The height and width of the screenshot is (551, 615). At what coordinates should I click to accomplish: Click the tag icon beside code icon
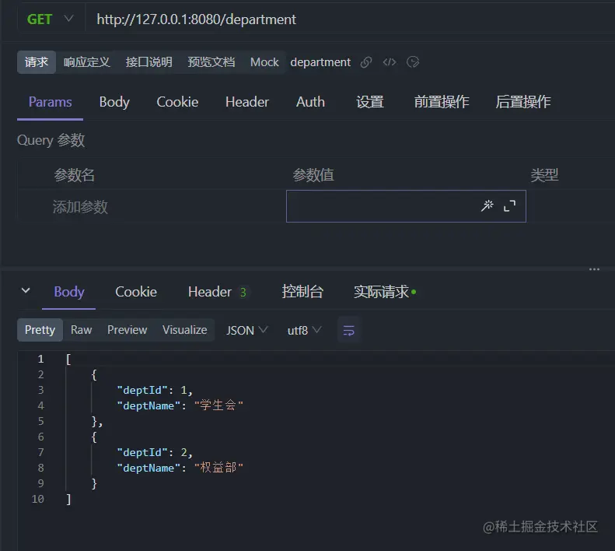coord(413,62)
